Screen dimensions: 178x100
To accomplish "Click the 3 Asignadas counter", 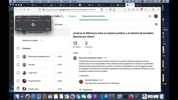I will (88, 44).
